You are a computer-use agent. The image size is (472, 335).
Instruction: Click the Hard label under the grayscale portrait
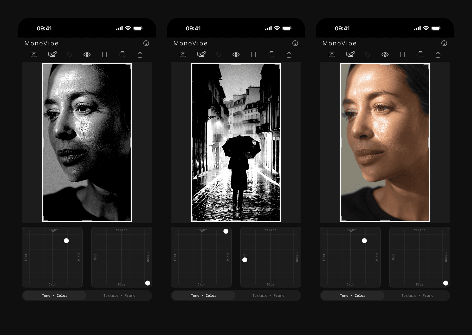(x=79, y=257)
